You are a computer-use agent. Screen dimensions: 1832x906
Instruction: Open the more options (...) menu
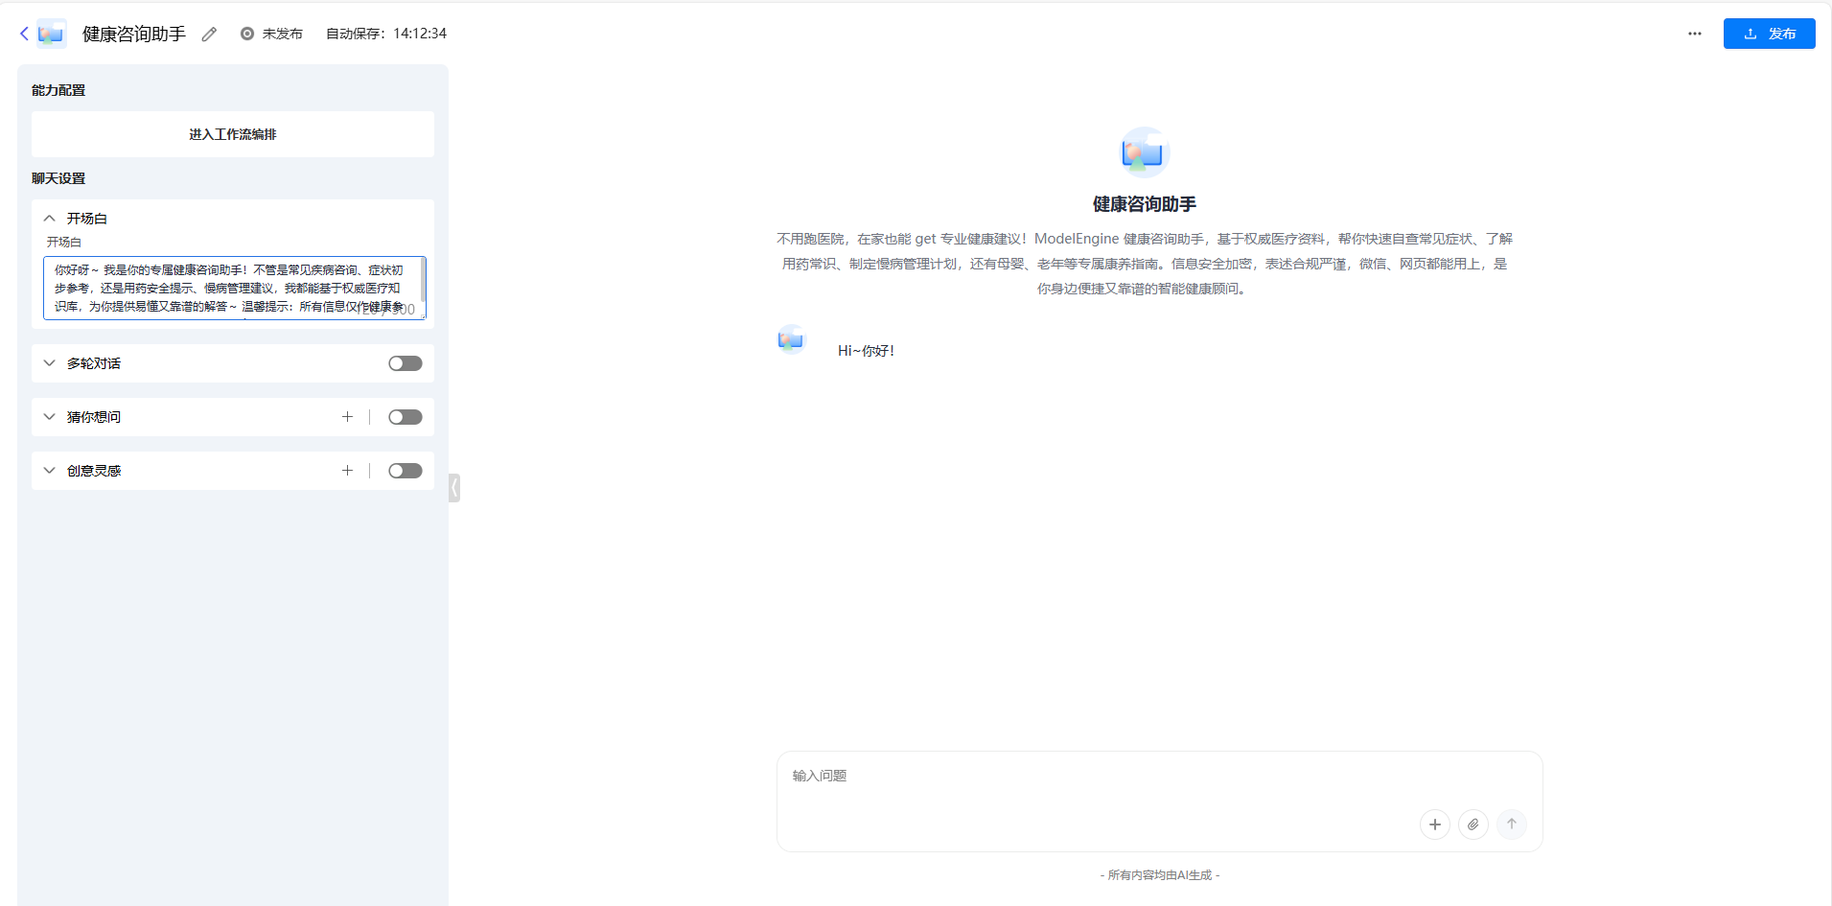pos(1694,34)
